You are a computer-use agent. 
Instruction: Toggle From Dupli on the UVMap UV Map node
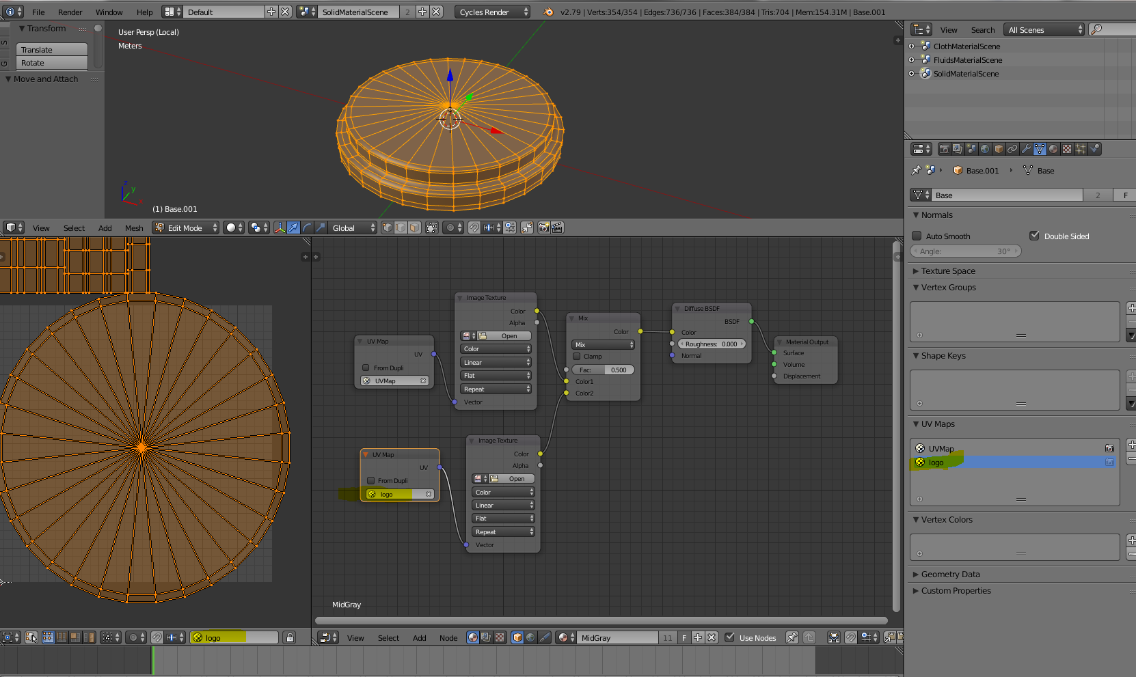(366, 368)
